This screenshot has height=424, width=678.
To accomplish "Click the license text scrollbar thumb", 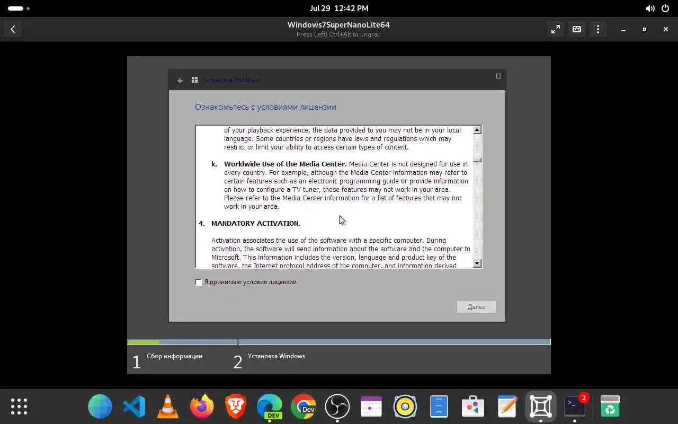I will pyautogui.click(x=477, y=160).
